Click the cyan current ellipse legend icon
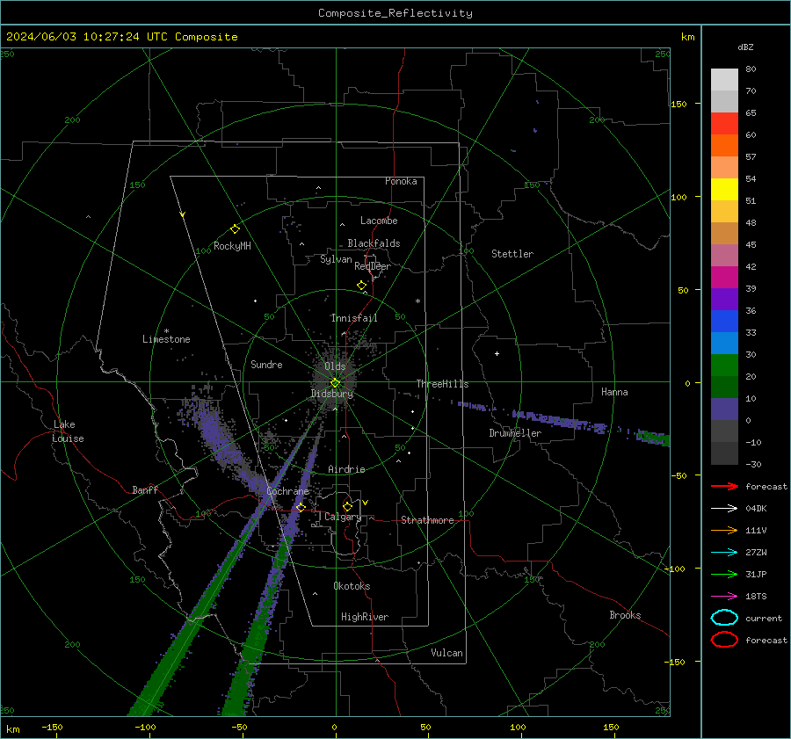This screenshot has width=791, height=739. click(724, 618)
